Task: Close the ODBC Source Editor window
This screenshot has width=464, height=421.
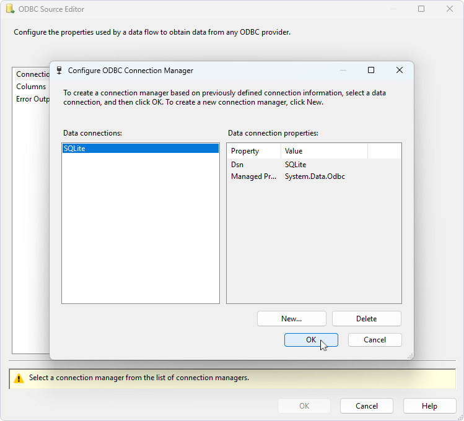Action: click(x=450, y=9)
